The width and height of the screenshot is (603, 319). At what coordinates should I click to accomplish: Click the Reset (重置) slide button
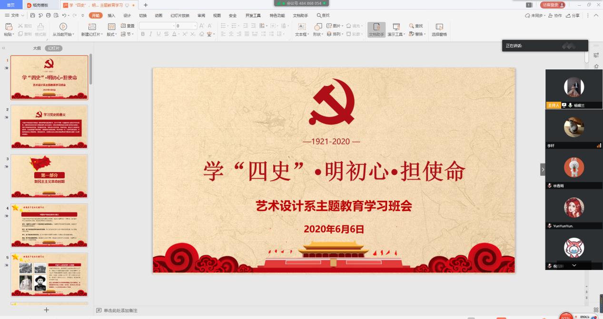click(x=128, y=26)
